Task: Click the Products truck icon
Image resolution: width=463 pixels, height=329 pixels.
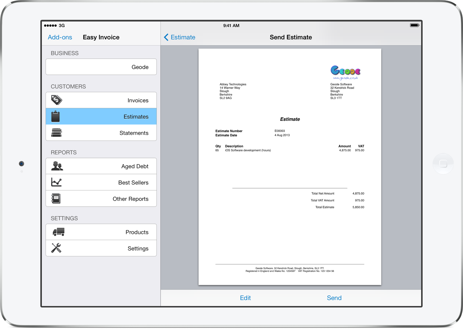Action: [59, 232]
